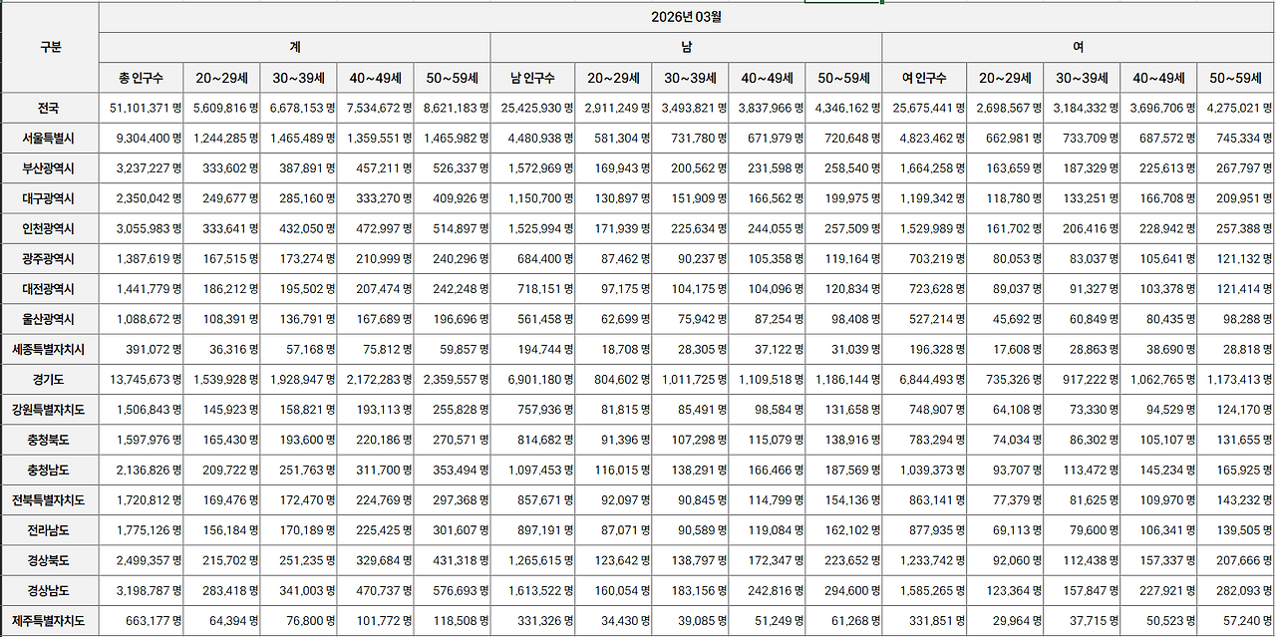The height and width of the screenshot is (637, 1276).
Task: Click the 충청북도 row label
Action: [x=50, y=440]
